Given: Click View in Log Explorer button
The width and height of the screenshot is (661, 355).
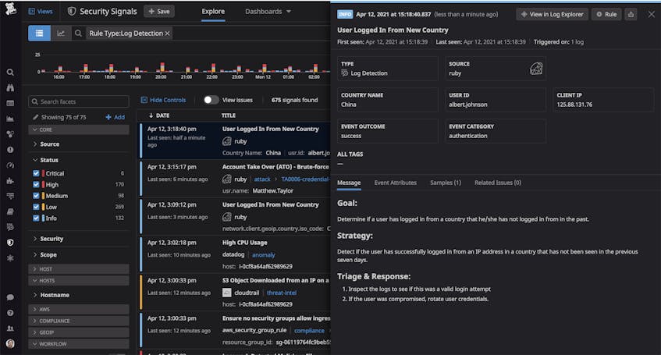Looking at the screenshot, I should click(x=552, y=14).
